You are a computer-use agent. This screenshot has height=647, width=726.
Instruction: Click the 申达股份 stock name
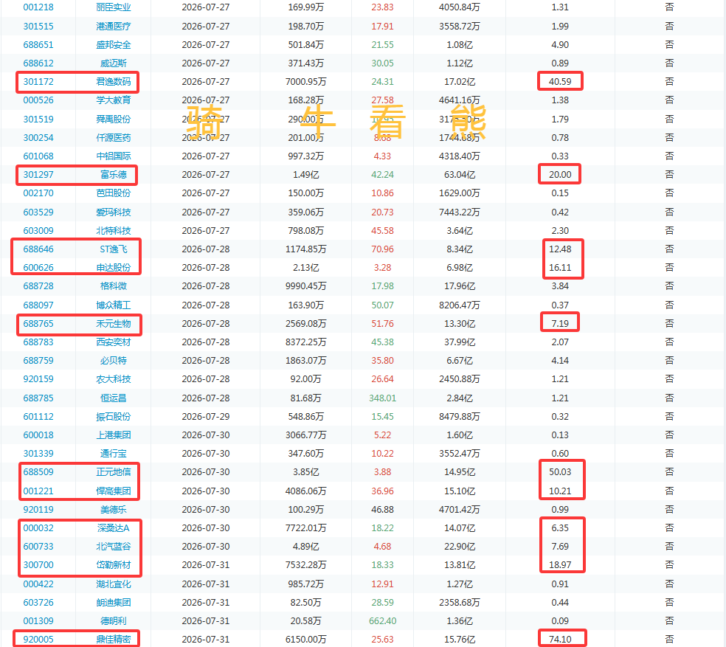pyautogui.click(x=114, y=268)
